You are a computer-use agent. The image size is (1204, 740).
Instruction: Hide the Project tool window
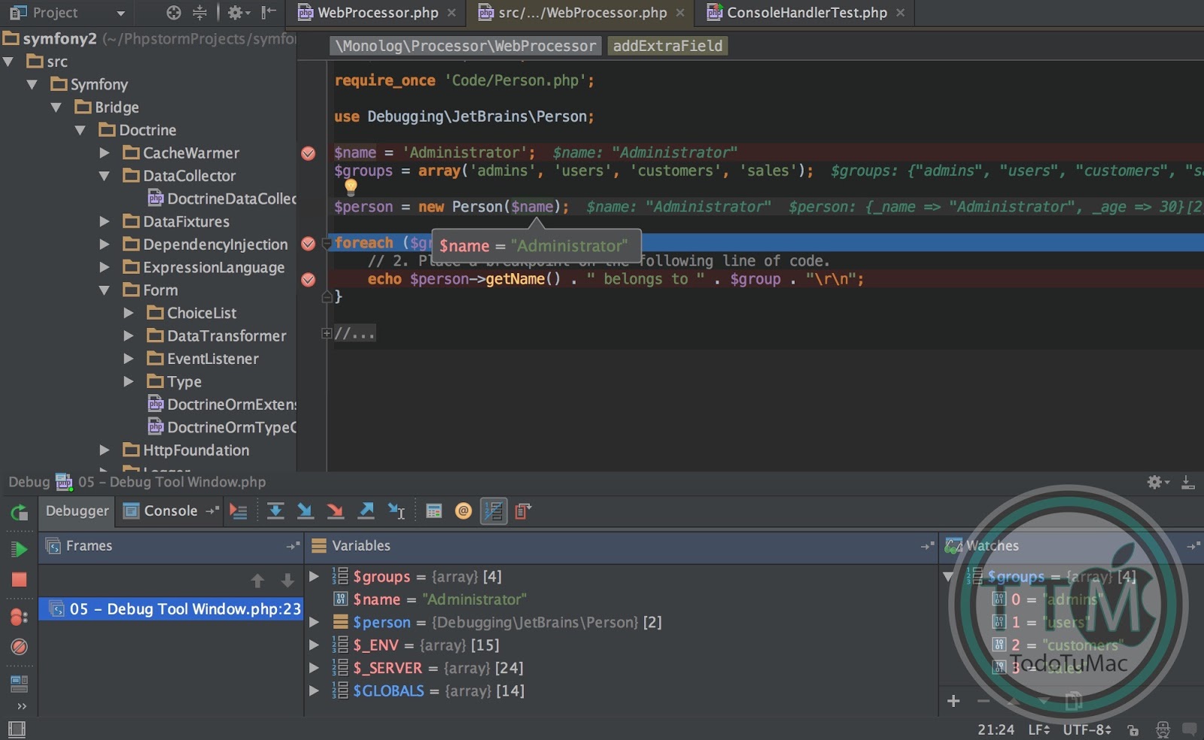269,13
